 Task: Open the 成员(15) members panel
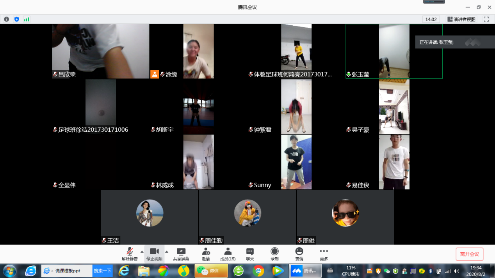[x=228, y=251]
